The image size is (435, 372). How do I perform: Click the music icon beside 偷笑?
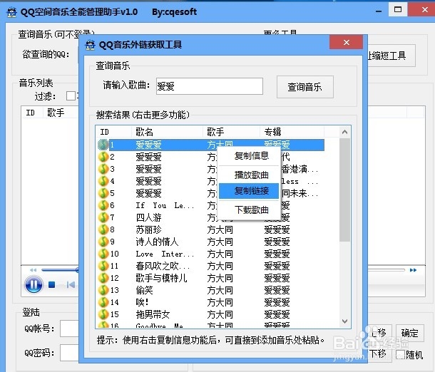click(103, 290)
